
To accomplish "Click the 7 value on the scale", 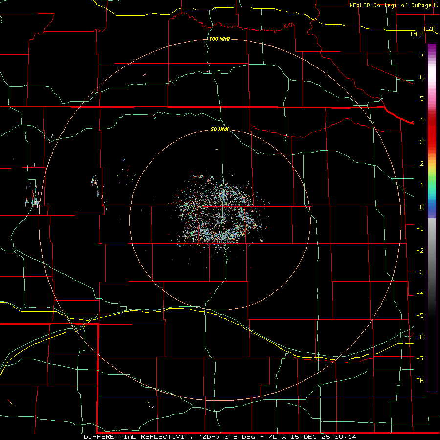I will click(422, 55).
